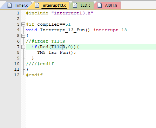Collapse the if(Red block on line 7
Viewport: 156px width, 128px height.
point(23,47)
